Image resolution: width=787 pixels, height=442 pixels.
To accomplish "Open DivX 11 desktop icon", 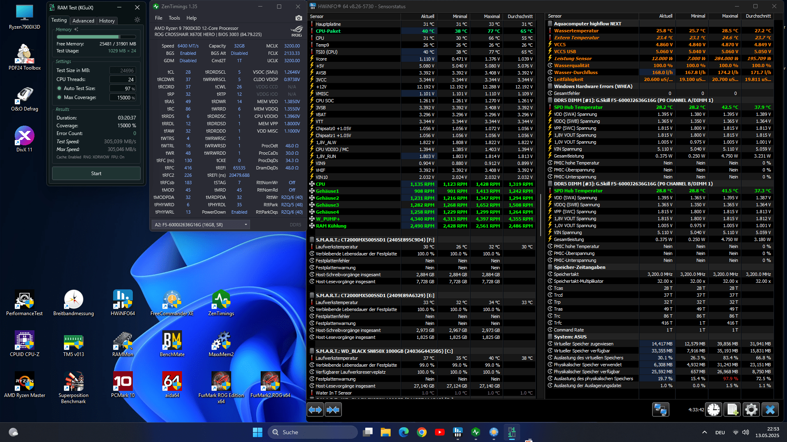I will 25,139.
